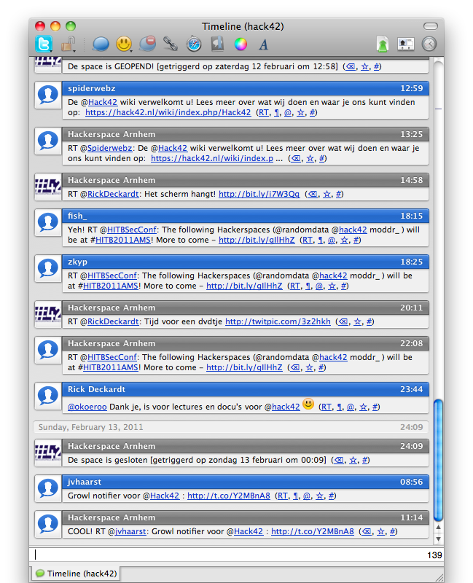Click the green user icon in toolbar

[x=383, y=44]
